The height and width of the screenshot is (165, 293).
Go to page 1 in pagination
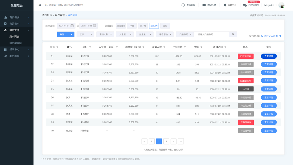point(152,141)
